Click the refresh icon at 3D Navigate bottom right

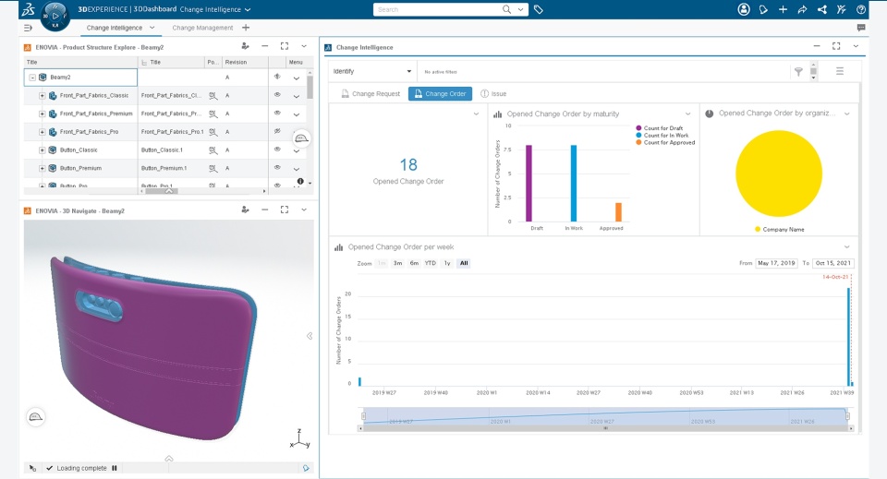pyautogui.click(x=306, y=468)
